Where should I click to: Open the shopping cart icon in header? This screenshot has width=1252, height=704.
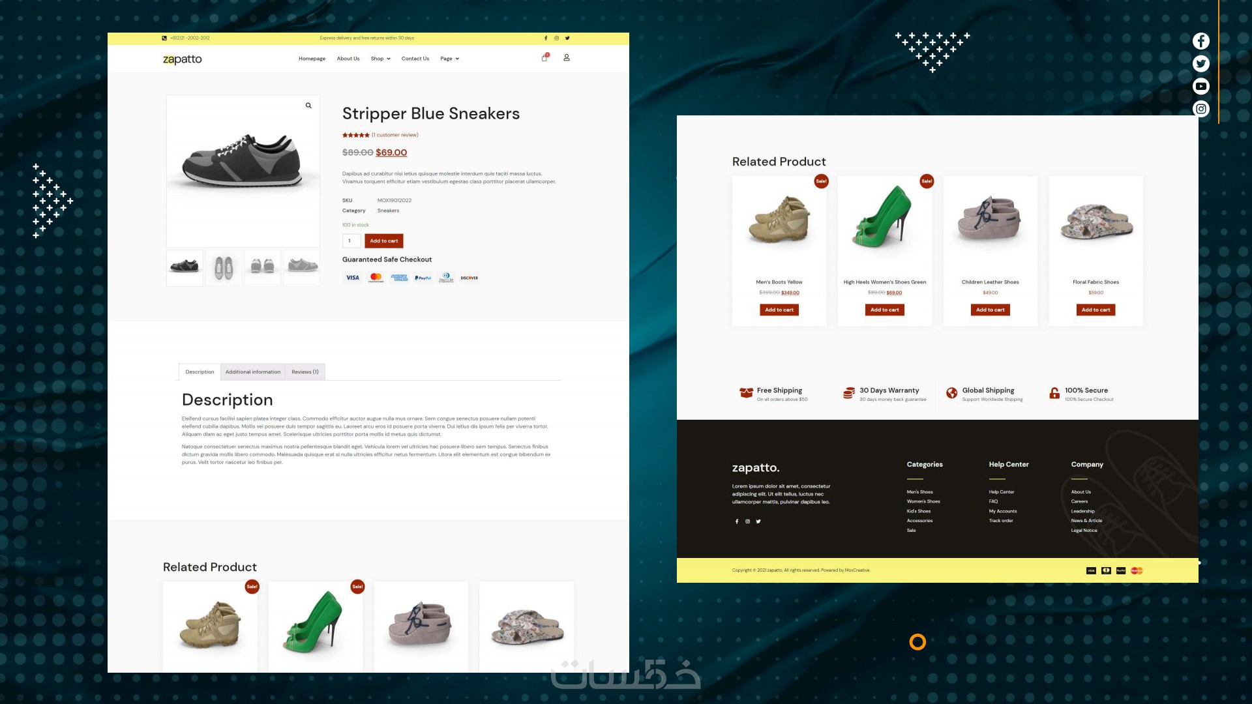[x=544, y=58]
